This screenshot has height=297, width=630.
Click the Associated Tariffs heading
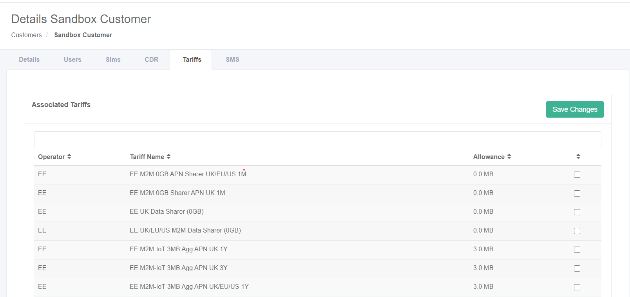pos(61,105)
